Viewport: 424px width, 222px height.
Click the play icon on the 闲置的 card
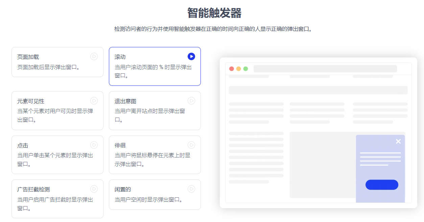coord(191,189)
